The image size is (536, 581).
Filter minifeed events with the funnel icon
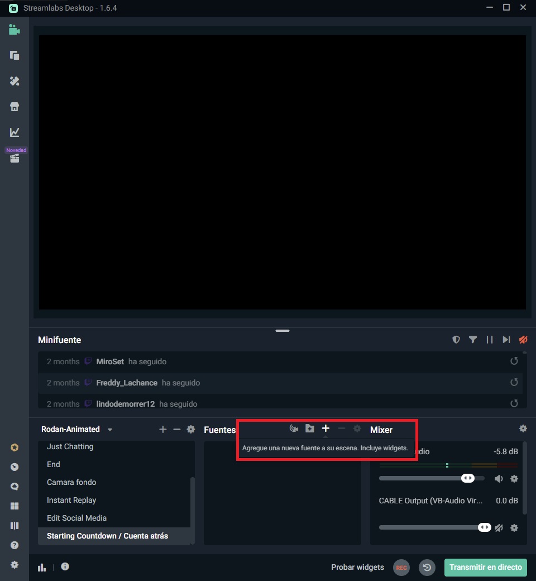click(x=473, y=339)
